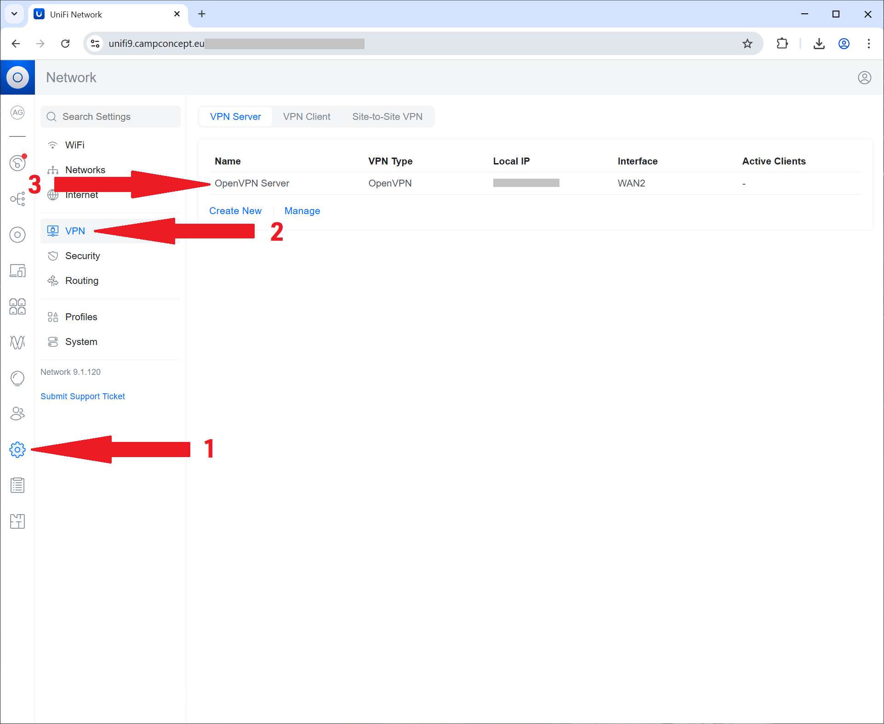The height and width of the screenshot is (724, 884).
Task: Open the Topology icon in sidebar
Action: [x=17, y=199]
